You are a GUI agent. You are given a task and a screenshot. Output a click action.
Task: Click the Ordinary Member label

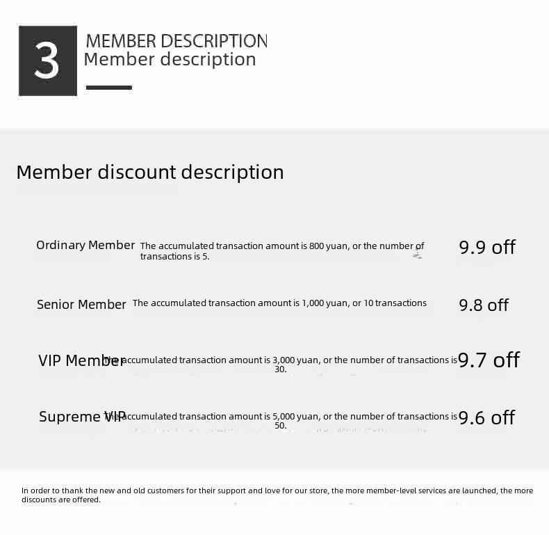click(x=85, y=245)
